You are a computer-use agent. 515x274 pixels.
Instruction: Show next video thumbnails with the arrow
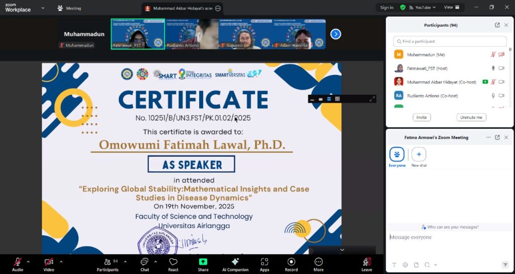[336, 34]
